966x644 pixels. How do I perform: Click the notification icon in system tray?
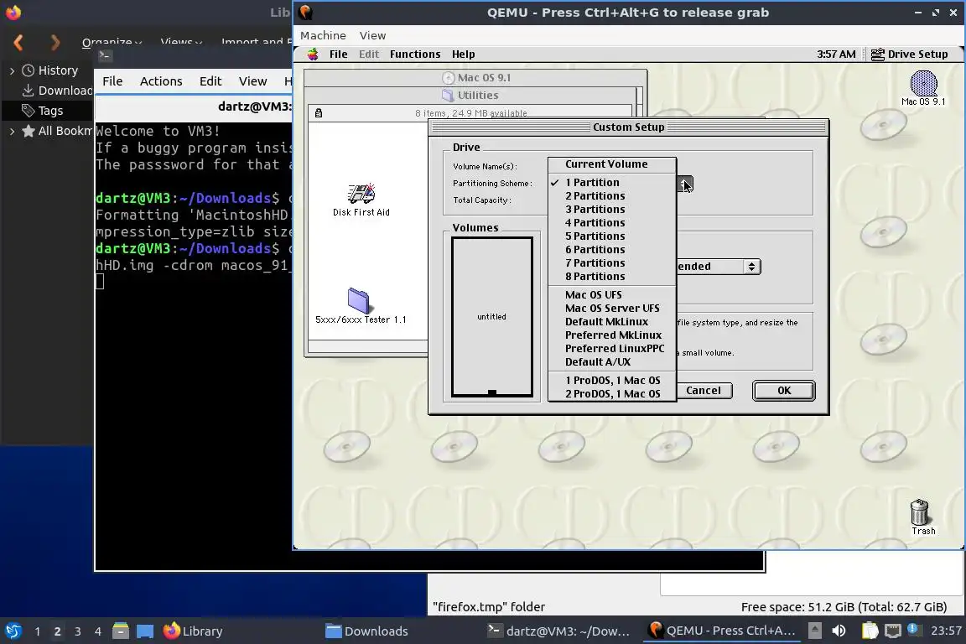tap(914, 629)
